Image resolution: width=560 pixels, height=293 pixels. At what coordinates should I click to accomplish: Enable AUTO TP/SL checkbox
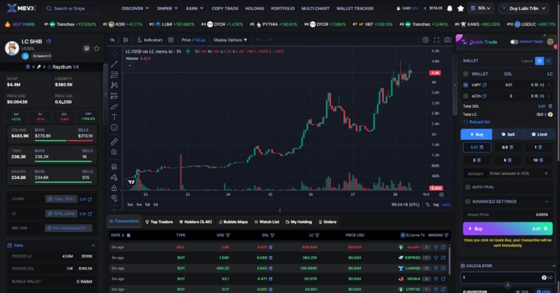coord(468,187)
